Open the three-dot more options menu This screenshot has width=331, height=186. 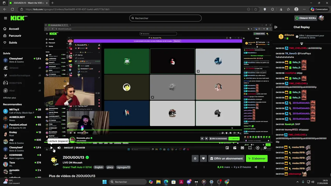264,167
